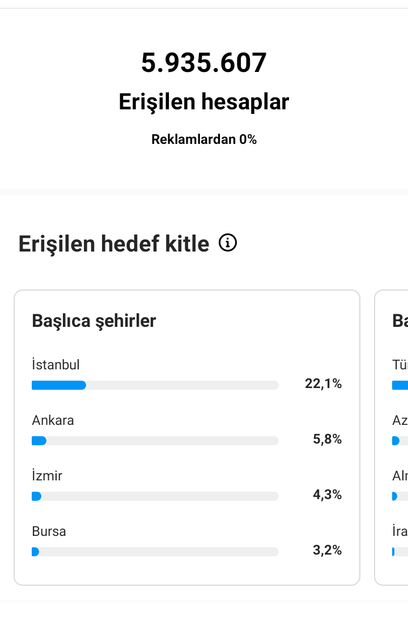Tap the Reklamlardan 0% label
The height and width of the screenshot is (622, 408).
click(204, 139)
